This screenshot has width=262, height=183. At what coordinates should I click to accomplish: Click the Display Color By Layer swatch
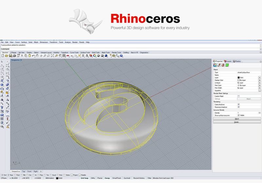coord(239,80)
